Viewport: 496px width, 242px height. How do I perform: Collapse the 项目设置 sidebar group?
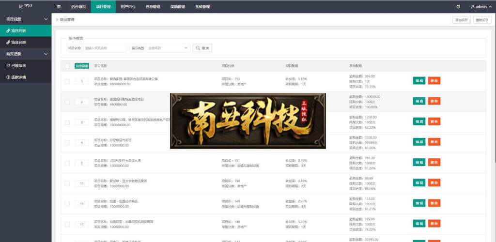pyautogui.click(x=26, y=19)
